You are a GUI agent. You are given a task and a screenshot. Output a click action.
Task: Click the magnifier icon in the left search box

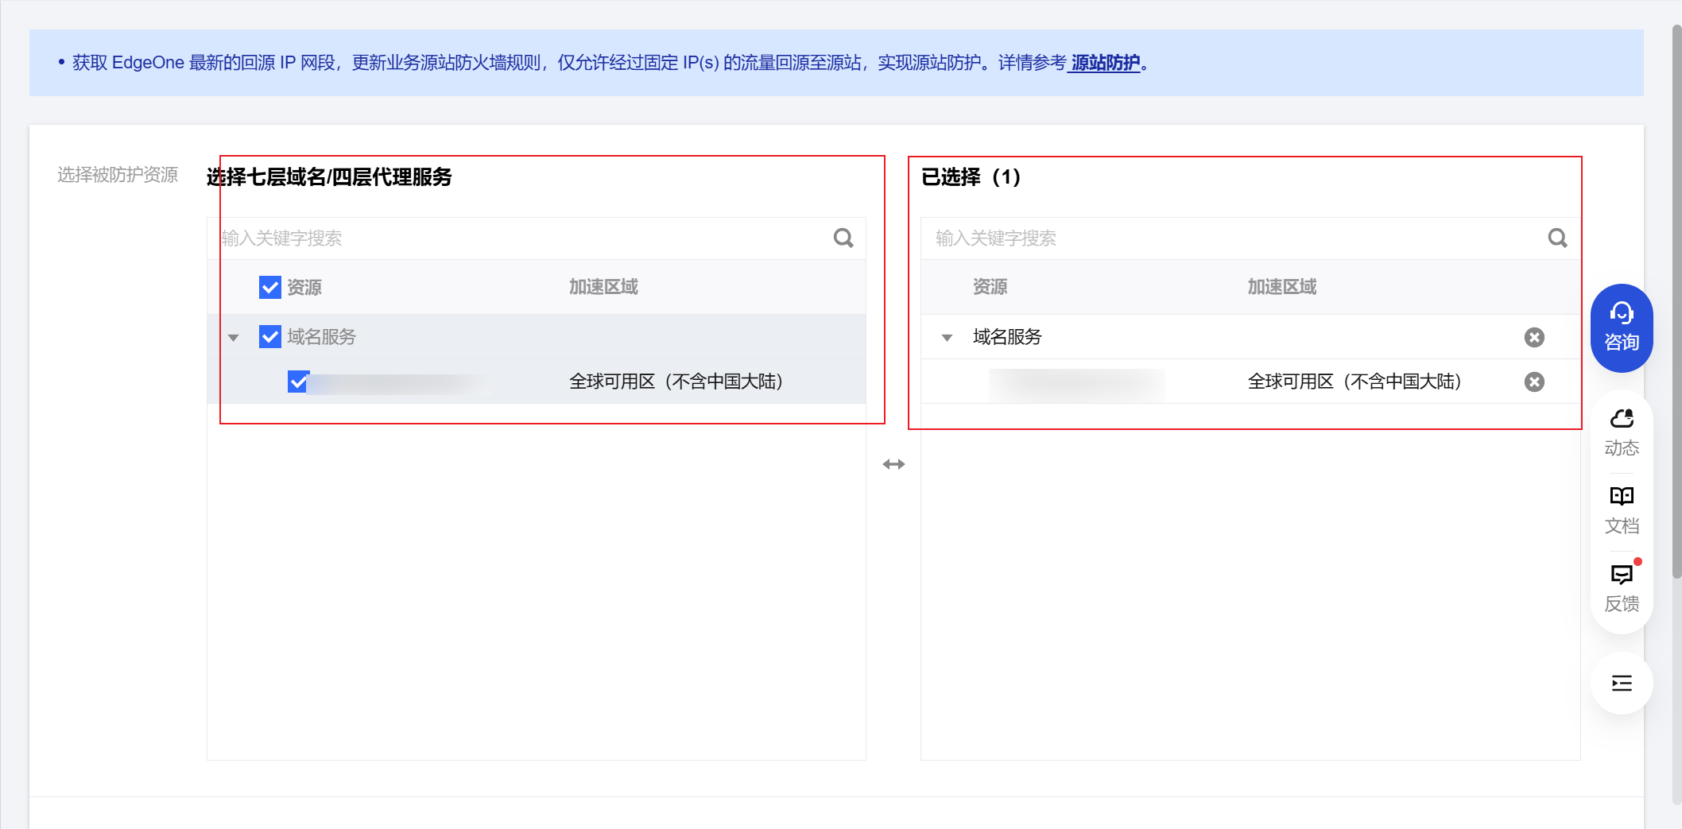coord(843,238)
